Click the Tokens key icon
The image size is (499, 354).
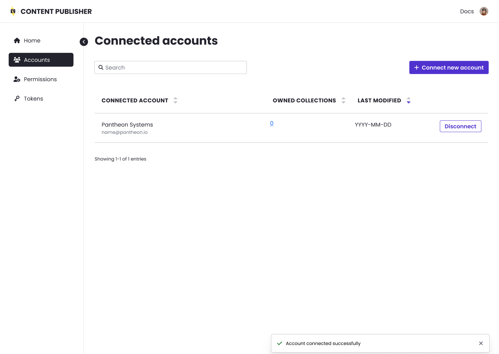[17, 99]
